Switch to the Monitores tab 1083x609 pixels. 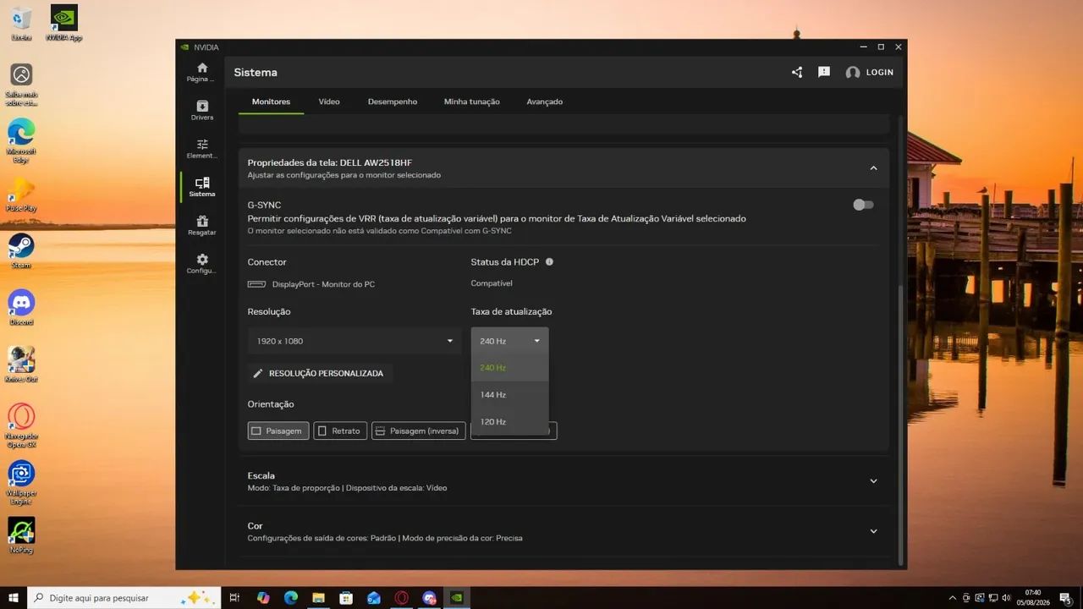271,101
